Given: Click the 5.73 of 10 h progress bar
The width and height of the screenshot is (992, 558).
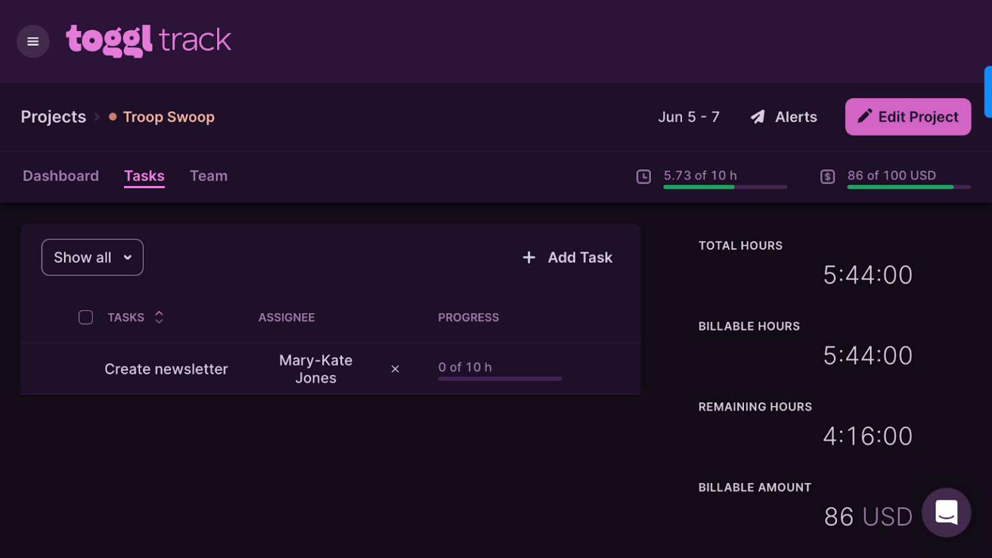Looking at the screenshot, I should tap(725, 187).
